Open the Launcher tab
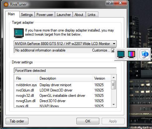The image size is (152, 129). click(x=64, y=15)
